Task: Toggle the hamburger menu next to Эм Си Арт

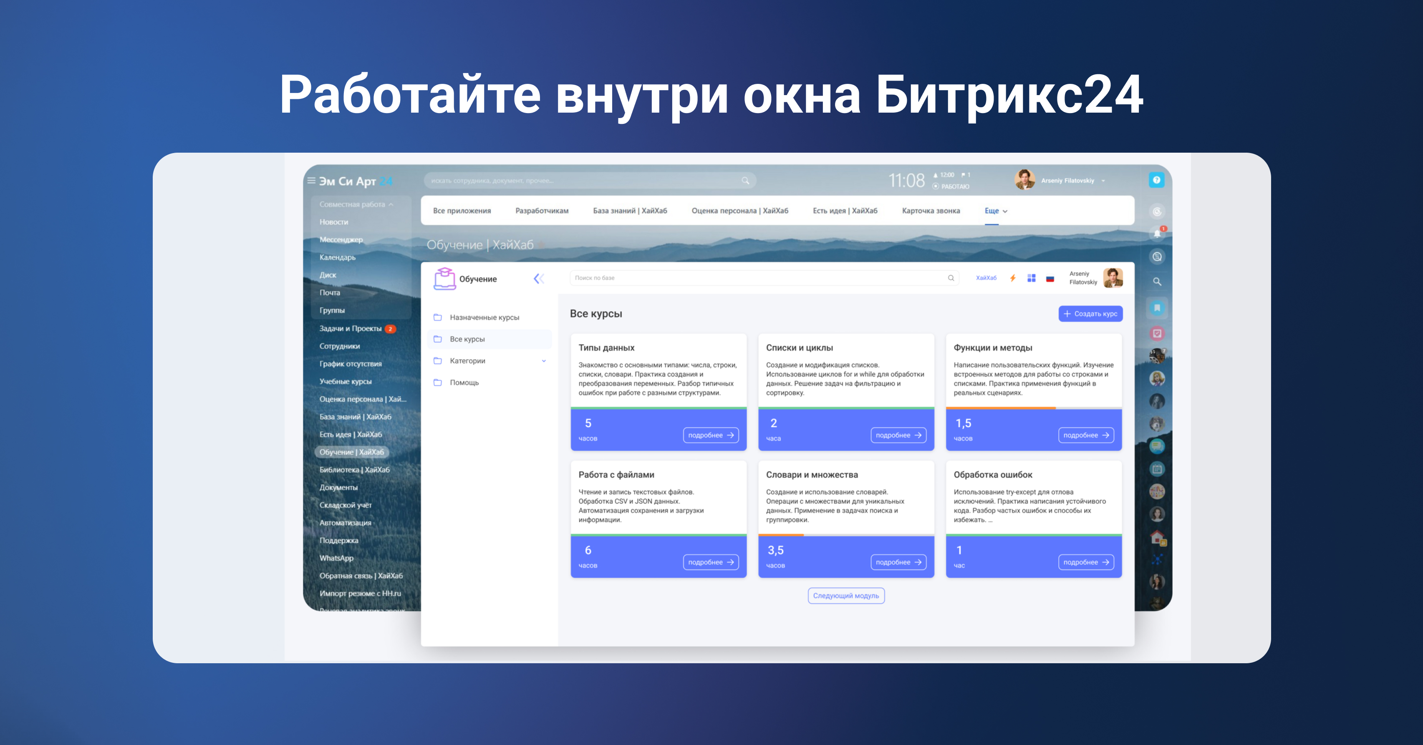Action: pos(312,181)
